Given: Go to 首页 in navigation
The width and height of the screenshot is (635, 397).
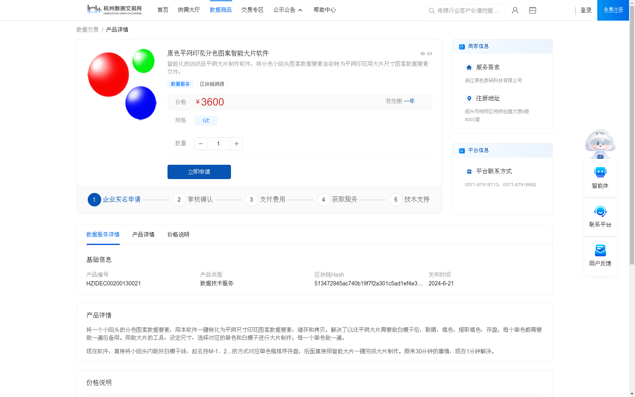Looking at the screenshot, I should pyautogui.click(x=163, y=10).
